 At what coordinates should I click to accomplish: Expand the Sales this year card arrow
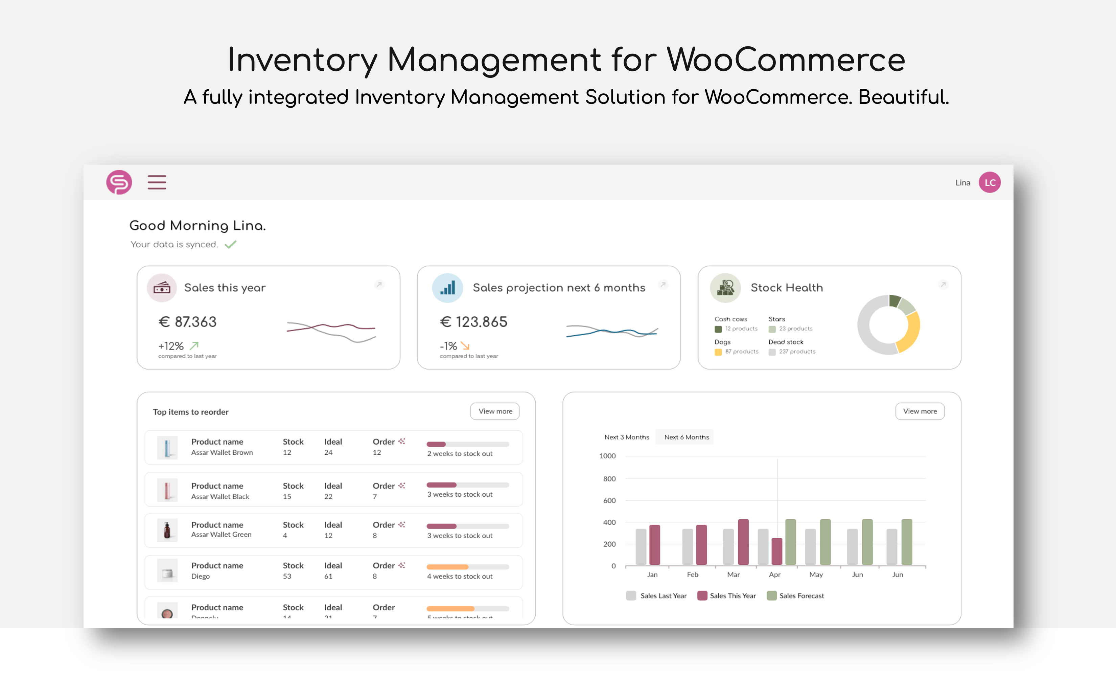(x=379, y=285)
